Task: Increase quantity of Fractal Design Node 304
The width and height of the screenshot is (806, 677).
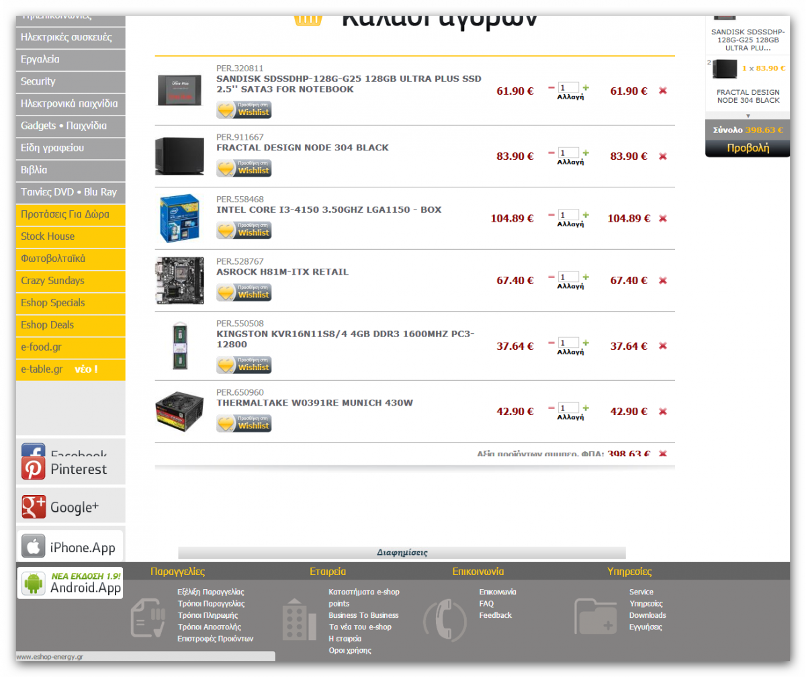Action: [x=586, y=152]
